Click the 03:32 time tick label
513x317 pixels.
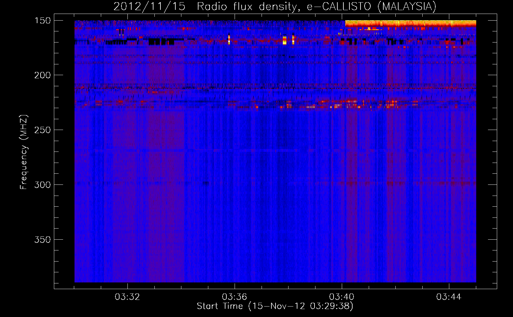pyautogui.click(x=127, y=297)
